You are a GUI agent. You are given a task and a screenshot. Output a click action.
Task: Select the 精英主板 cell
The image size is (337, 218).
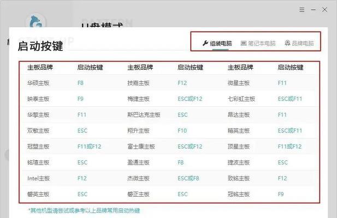[x=239, y=131]
